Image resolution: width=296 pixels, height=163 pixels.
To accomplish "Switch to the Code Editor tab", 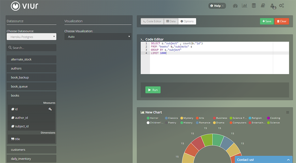I will [152, 21].
